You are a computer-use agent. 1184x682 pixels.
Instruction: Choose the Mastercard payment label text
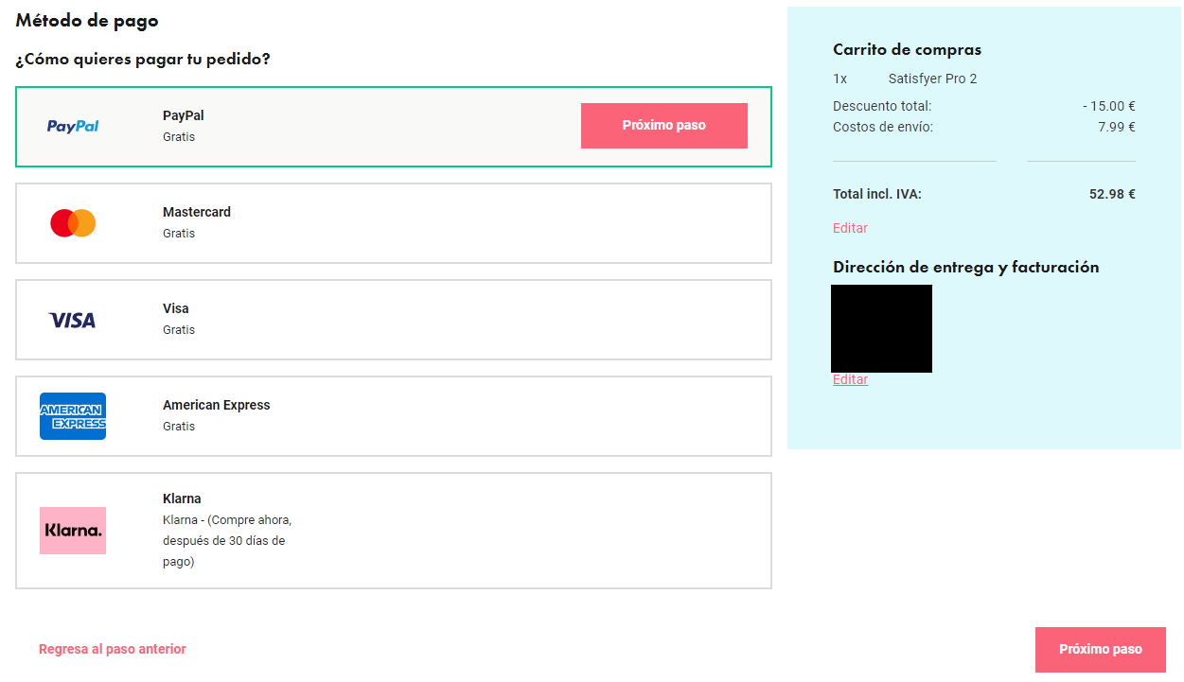197,212
